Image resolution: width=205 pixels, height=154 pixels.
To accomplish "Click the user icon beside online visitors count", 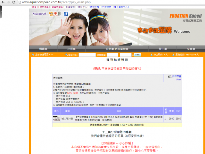I will (x=152, y=55).
